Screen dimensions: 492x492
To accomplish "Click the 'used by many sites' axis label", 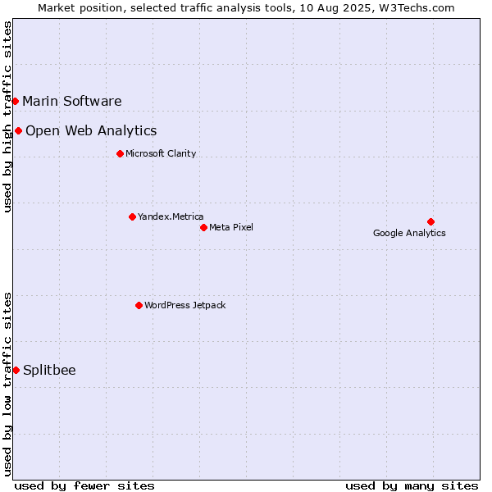I will [x=412, y=486].
